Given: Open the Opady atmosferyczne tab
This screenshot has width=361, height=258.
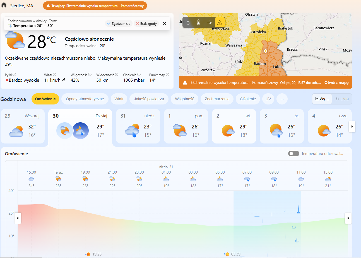Looking at the screenshot, I should point(85,99).
